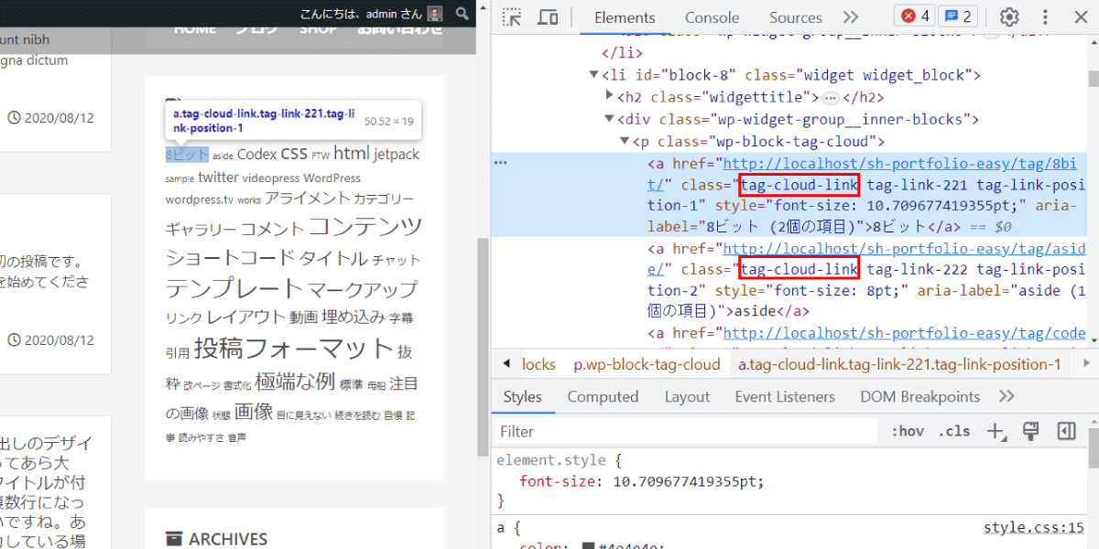Show the 2 issues message counter
The image size is (1099, 549).
point(958,16)
